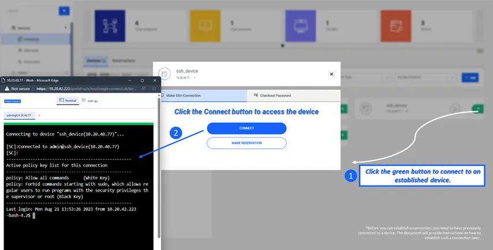
Task: Click the zoom magnifier icon in address bar
Action: coord(154,89)
